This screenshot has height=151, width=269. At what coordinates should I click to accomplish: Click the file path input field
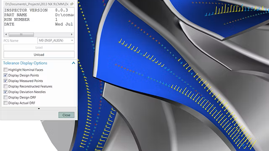pyautogui.click(x=37, y=4)
